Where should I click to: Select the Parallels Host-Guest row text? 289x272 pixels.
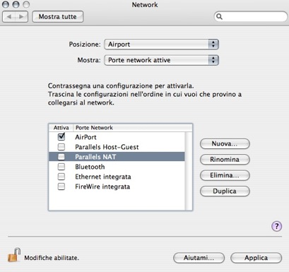[x=107, y=147]
